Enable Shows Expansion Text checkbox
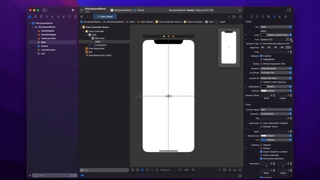This screenshot has width=320, height=180. [261, 63]
